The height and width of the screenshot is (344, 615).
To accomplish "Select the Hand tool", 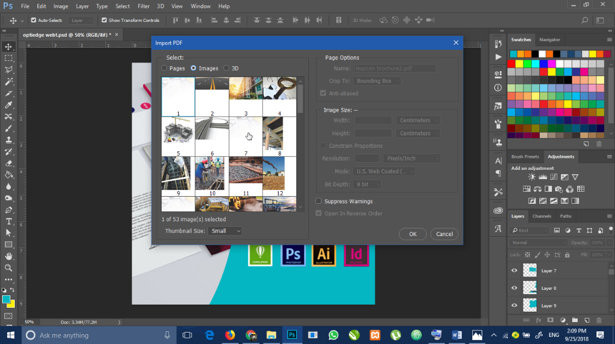I will [x=8, y=256].
